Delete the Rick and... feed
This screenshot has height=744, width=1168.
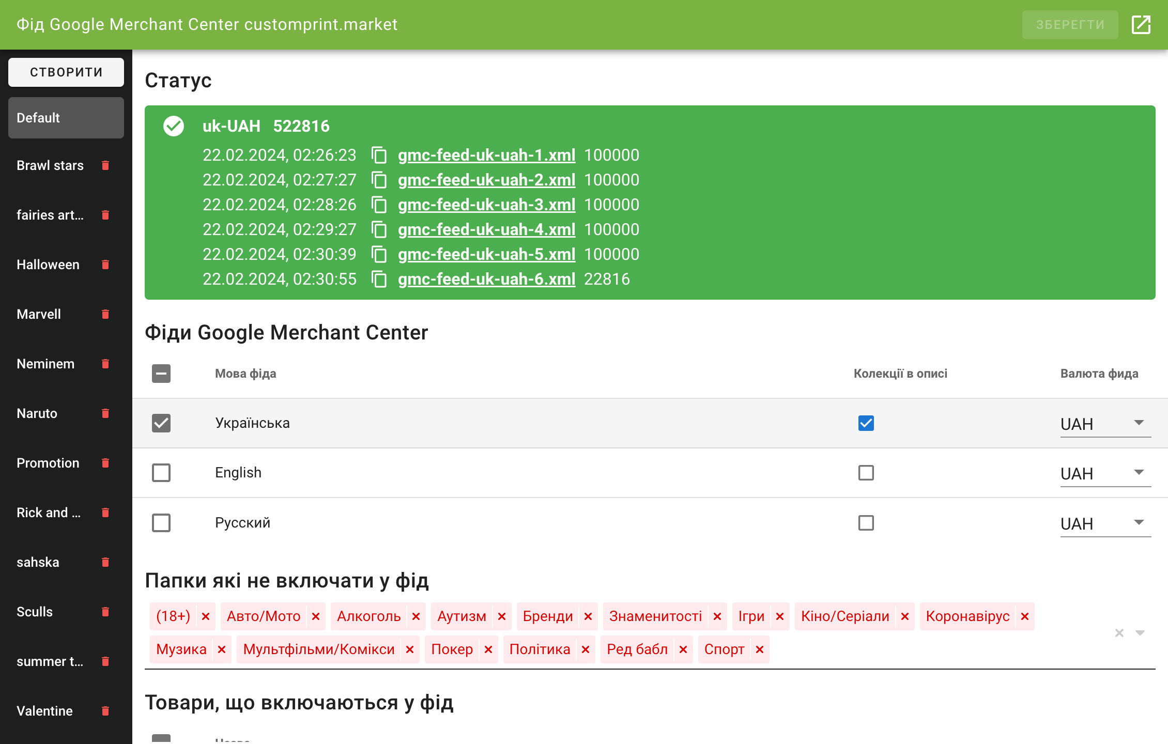pos(105,513)
